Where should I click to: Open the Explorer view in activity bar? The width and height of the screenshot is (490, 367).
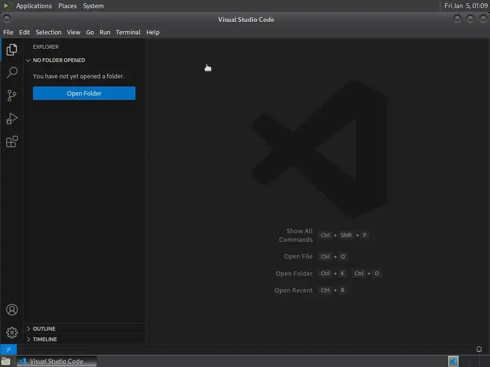pos(11,49)
